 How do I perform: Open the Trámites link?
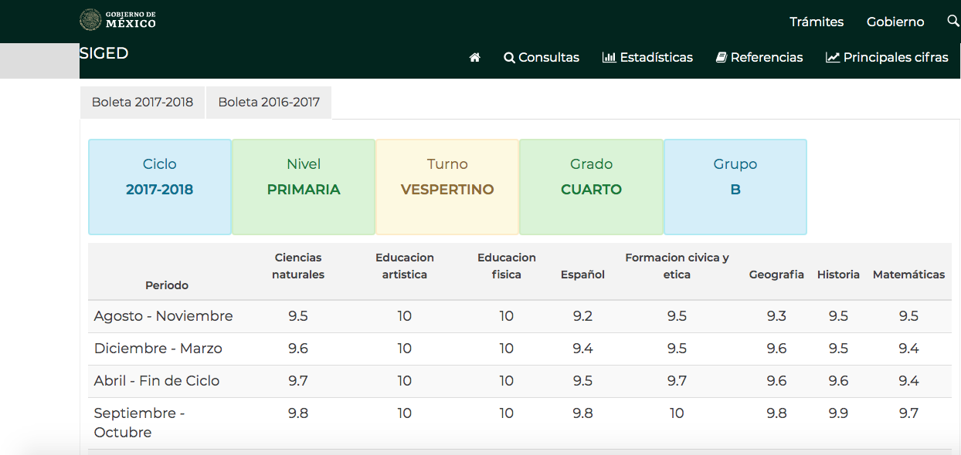816,22
